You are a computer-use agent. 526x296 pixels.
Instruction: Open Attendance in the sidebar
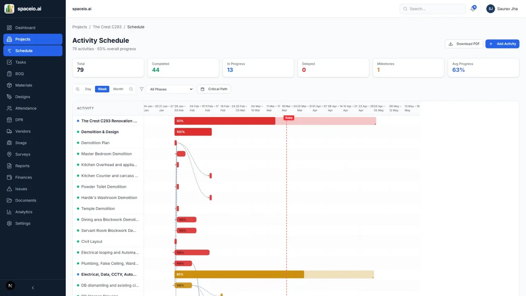(x=33, y=108)
